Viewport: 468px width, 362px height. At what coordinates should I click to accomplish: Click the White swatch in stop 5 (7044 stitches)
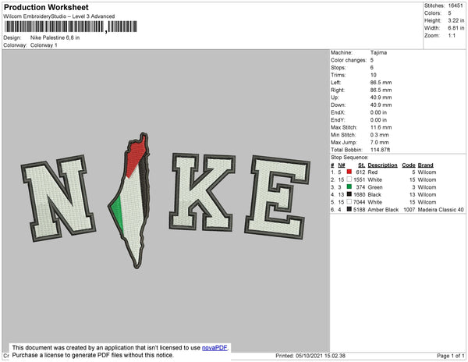349,202
